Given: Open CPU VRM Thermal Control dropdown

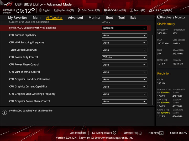Looking at the screenshot, I should [x=124, y=72].
